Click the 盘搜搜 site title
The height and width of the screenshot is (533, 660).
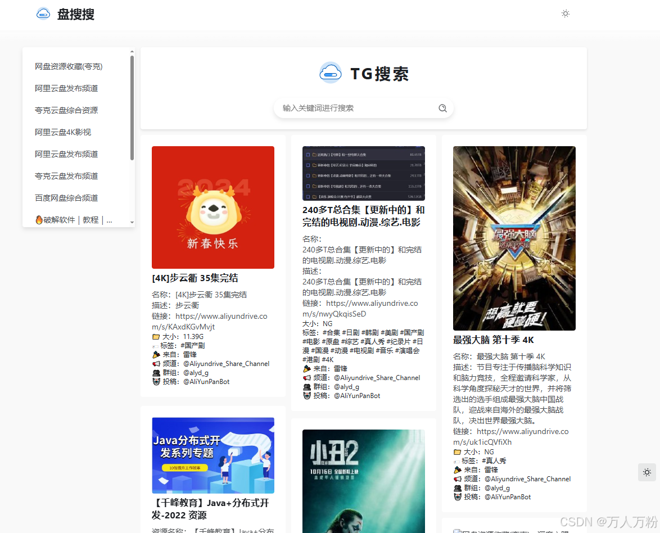[x=76, y=14]
